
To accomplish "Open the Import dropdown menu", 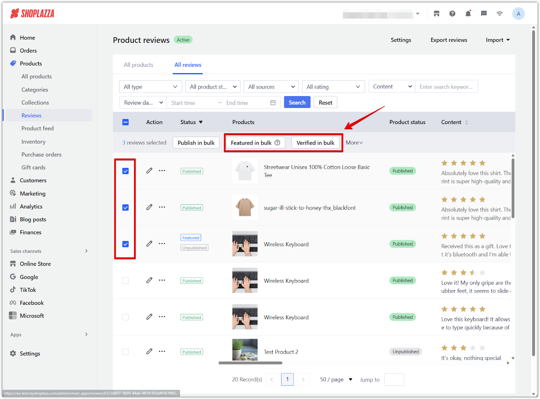I will [498, 40].
